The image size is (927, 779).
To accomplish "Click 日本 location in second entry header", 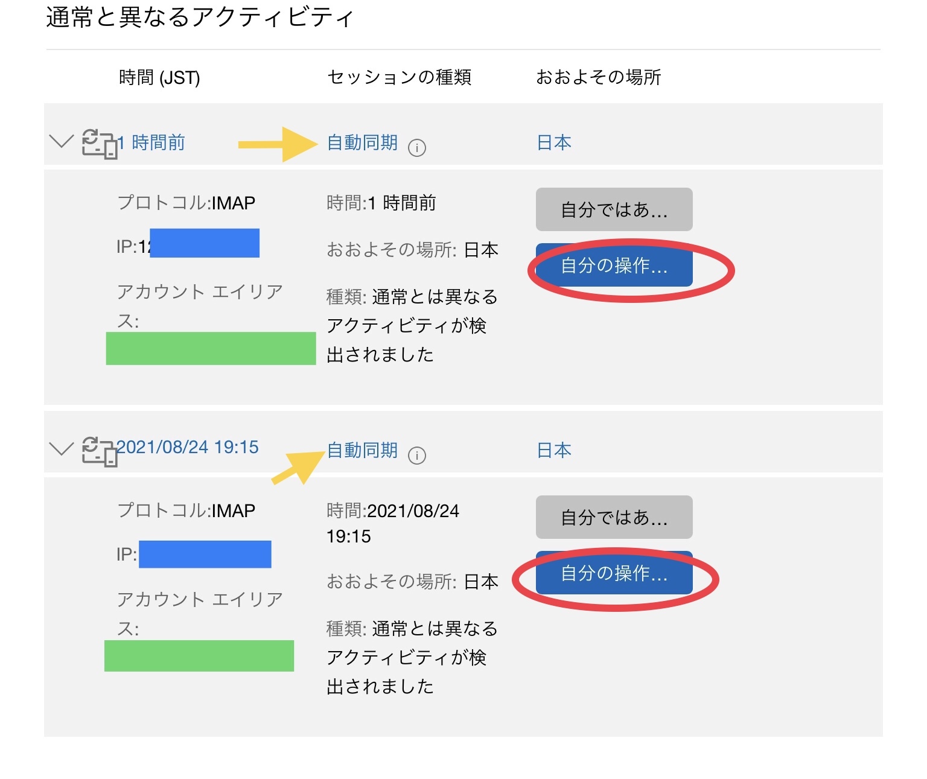I will [554, 450].
